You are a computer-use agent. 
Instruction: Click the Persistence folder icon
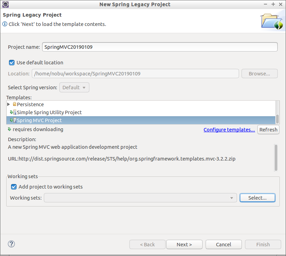click(x=14, y=104)
